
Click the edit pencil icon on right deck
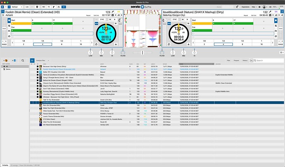270,12
